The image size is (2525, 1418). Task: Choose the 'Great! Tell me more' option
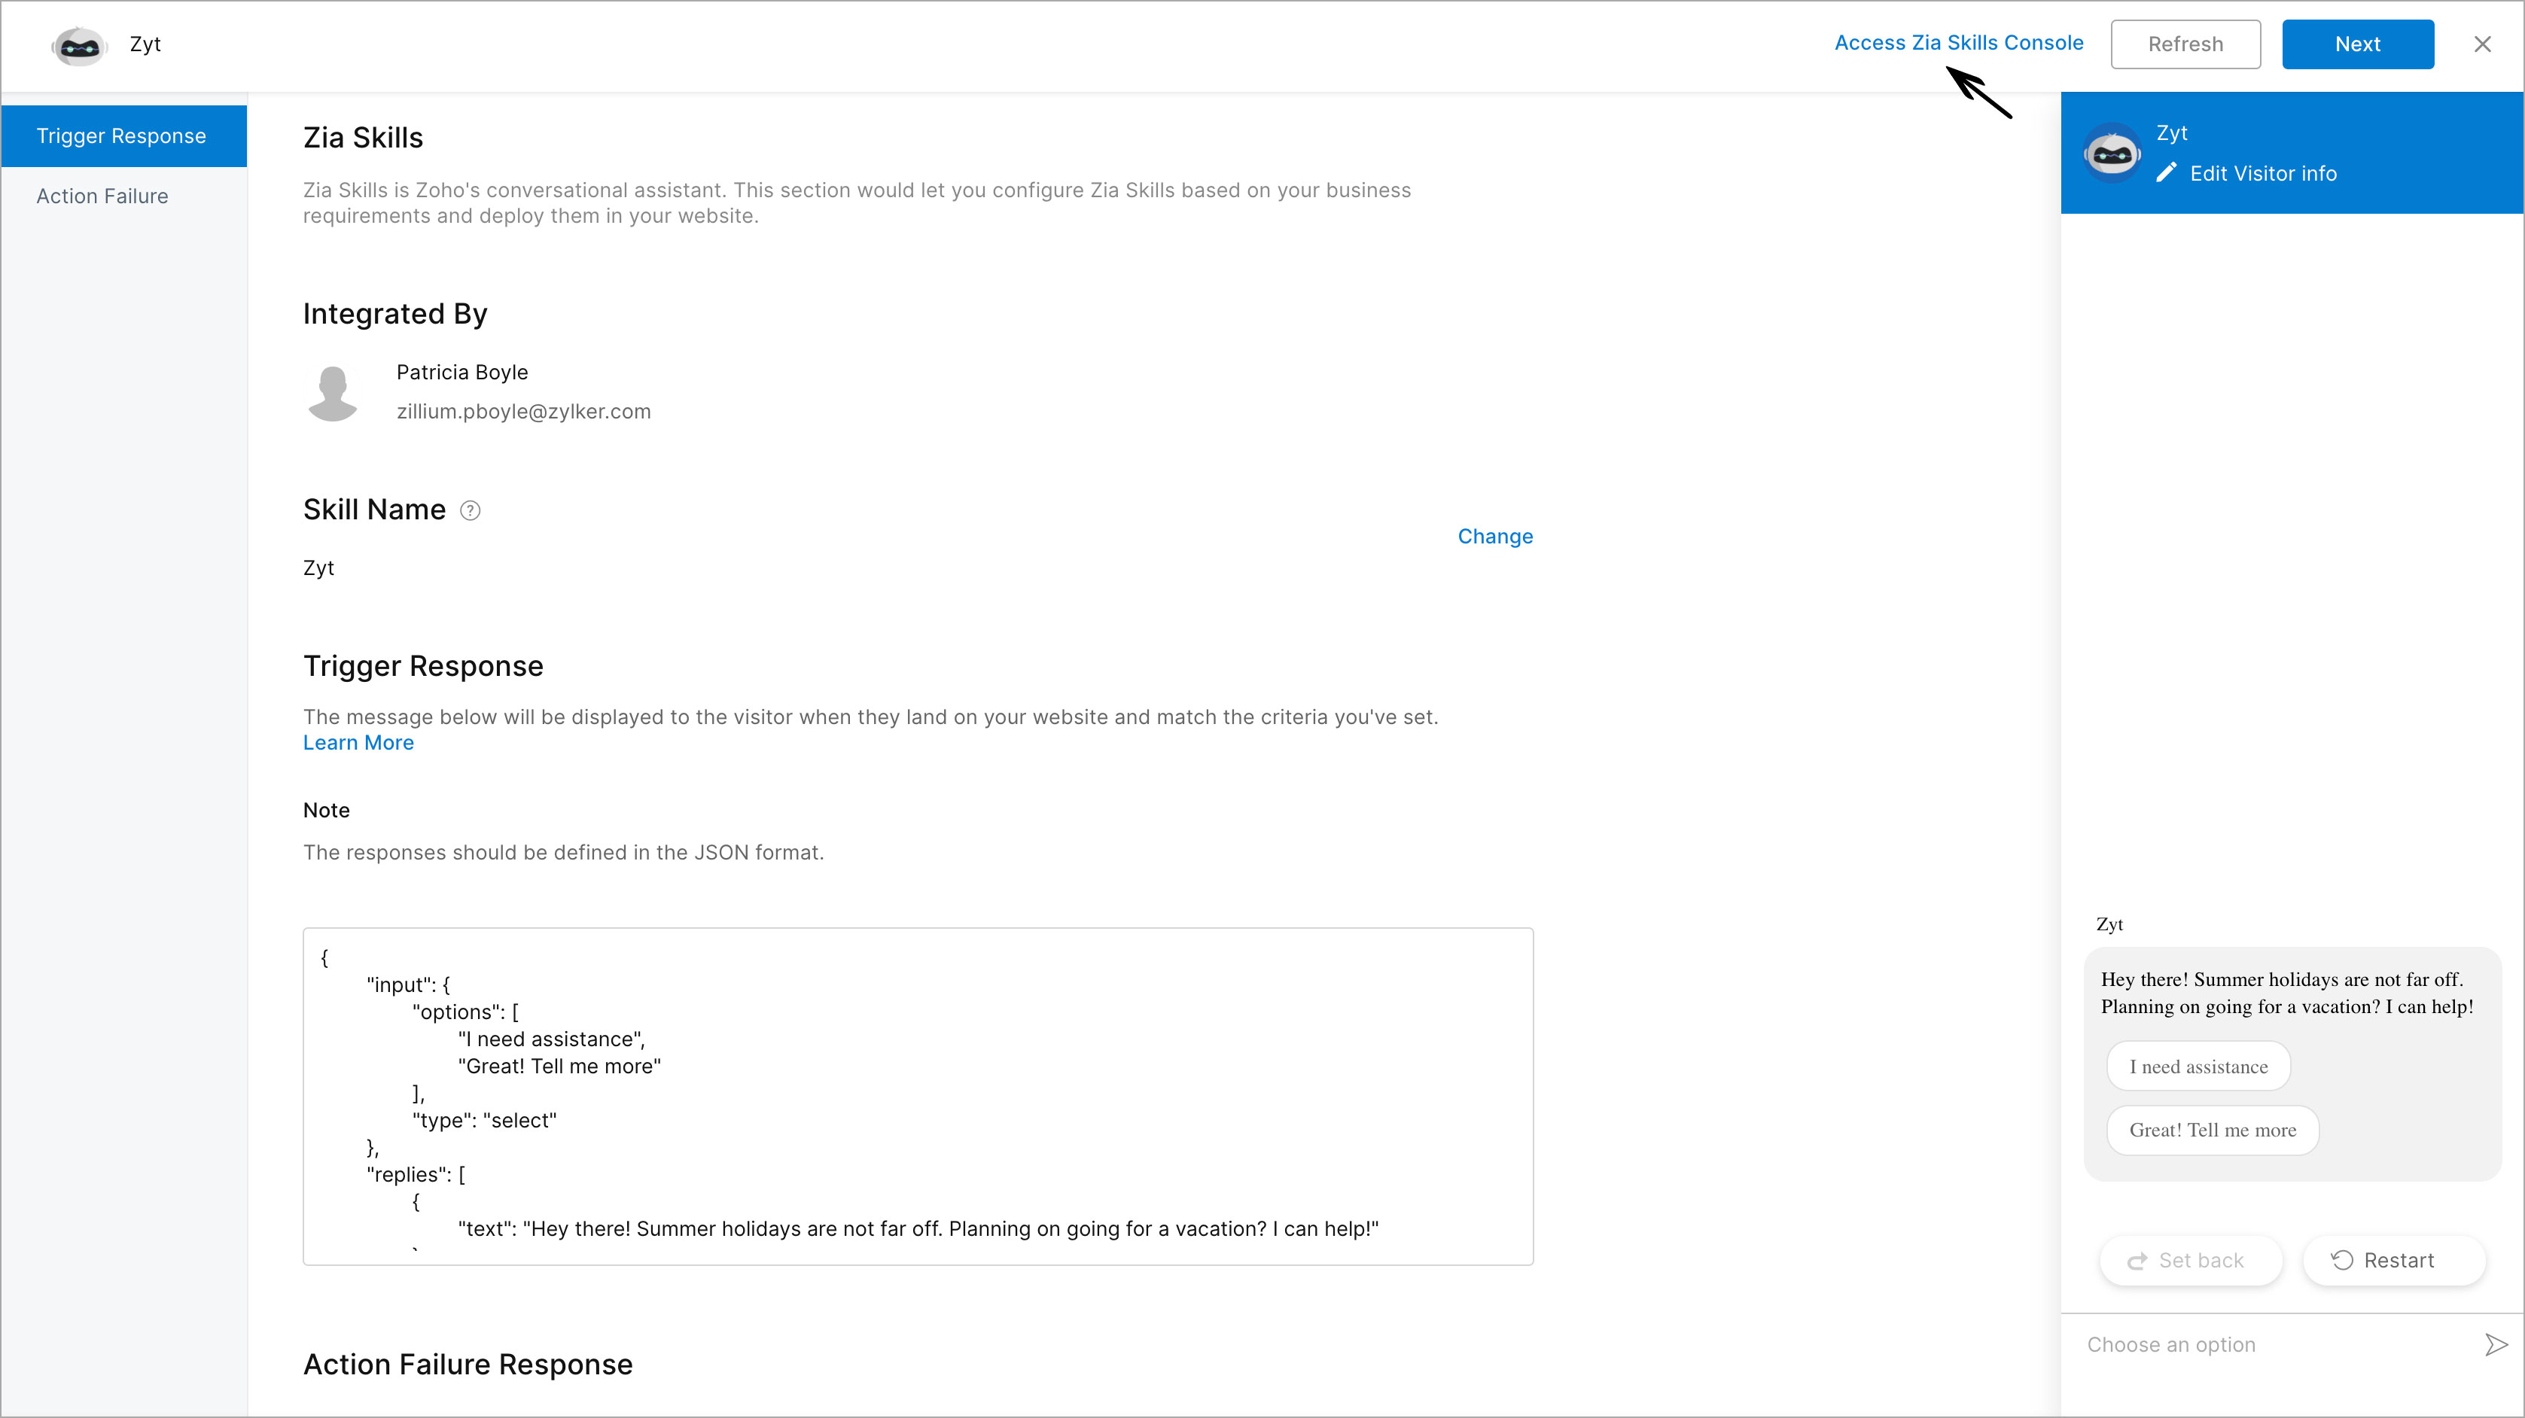pos(2213,1130)
